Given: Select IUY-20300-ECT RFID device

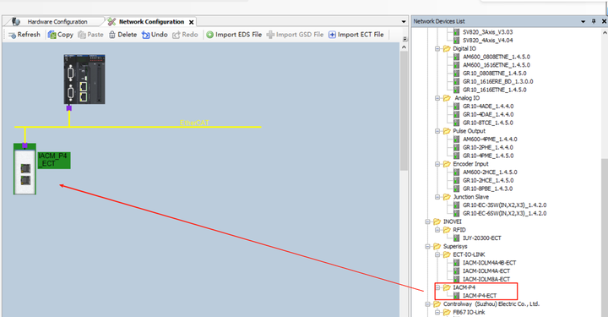Looking at the screenshot, I should 481,238.
